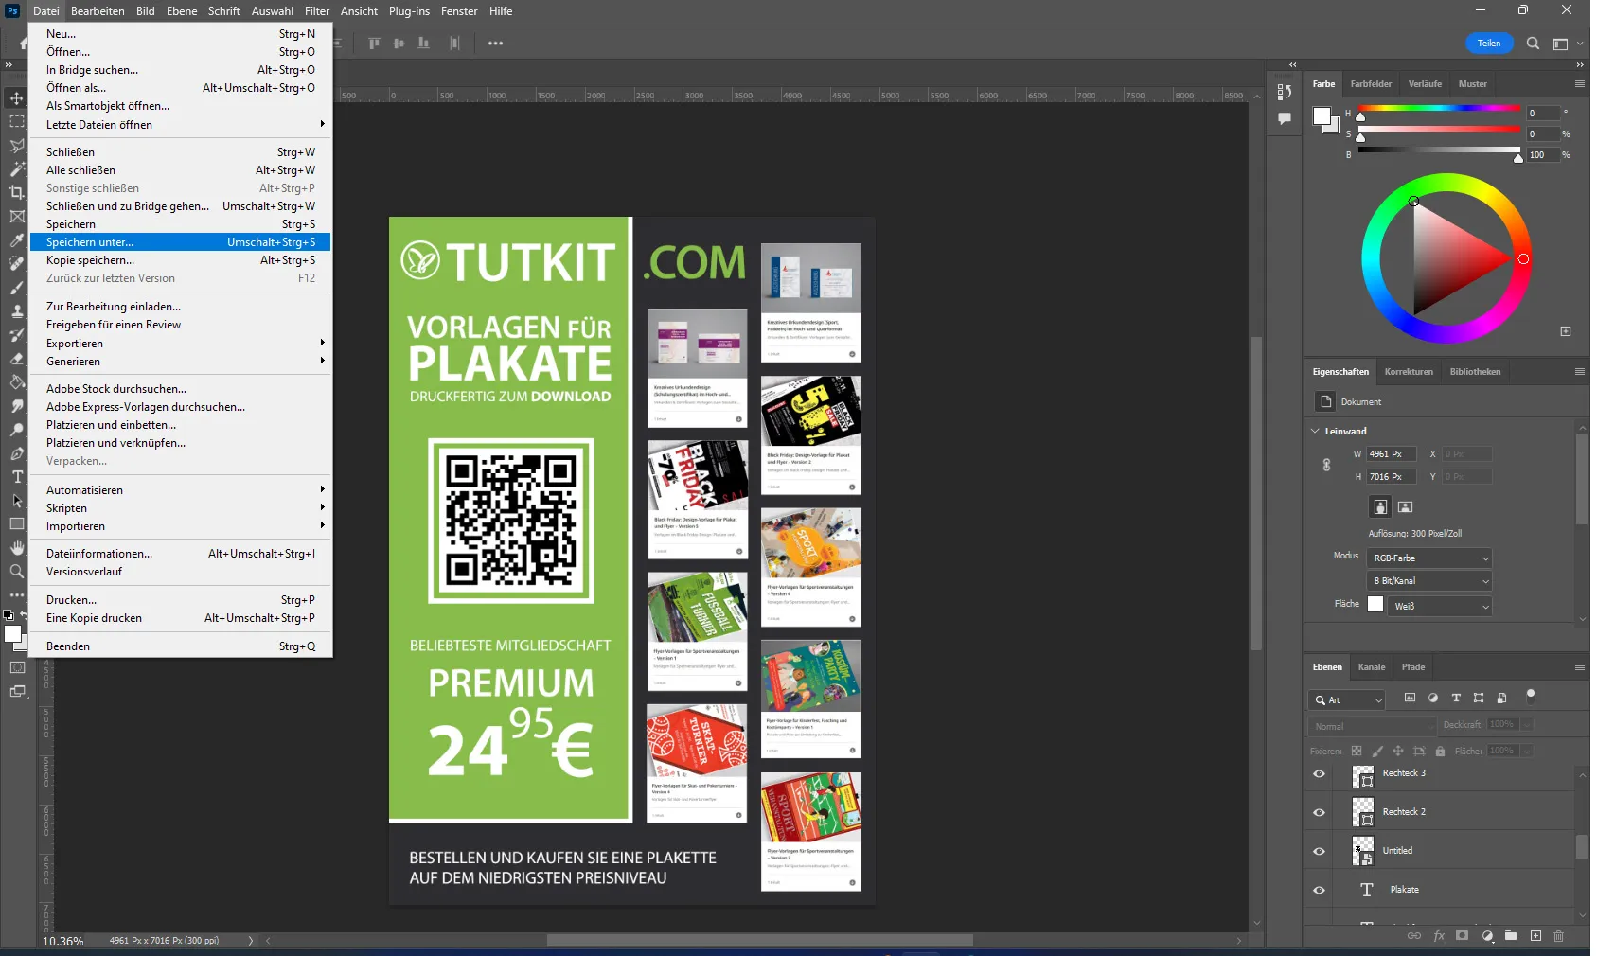Choose Kopie speichern... menu entry
The image size is (1597, 956).
[x=181, y=260]
